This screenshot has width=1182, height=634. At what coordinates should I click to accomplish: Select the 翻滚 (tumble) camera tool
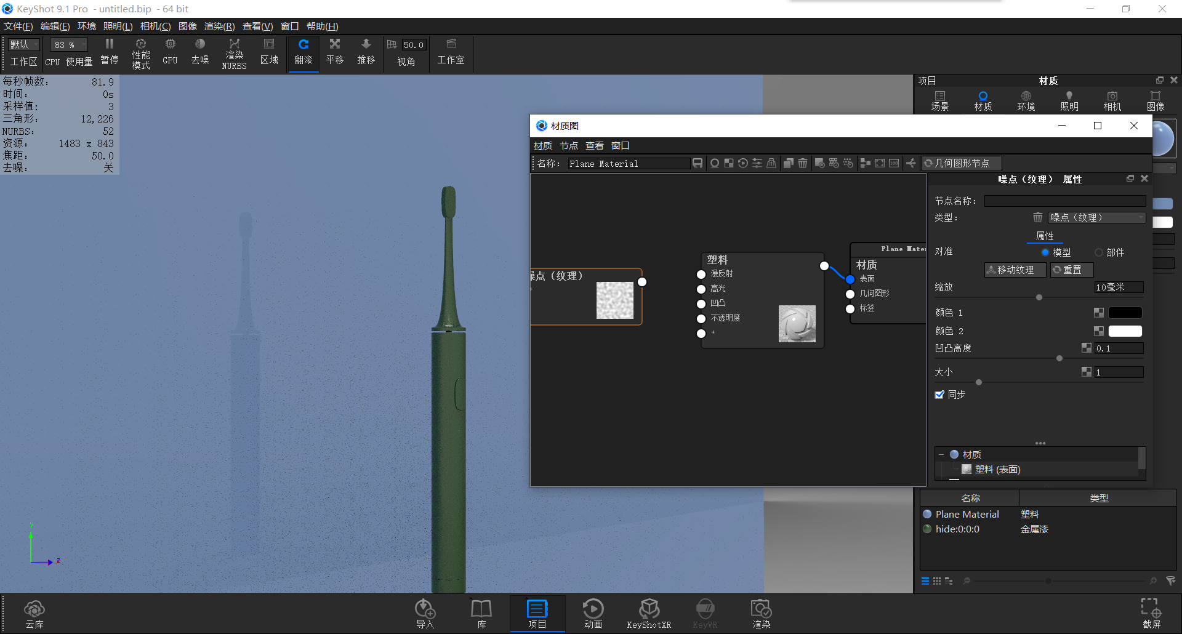click(303, 52)
